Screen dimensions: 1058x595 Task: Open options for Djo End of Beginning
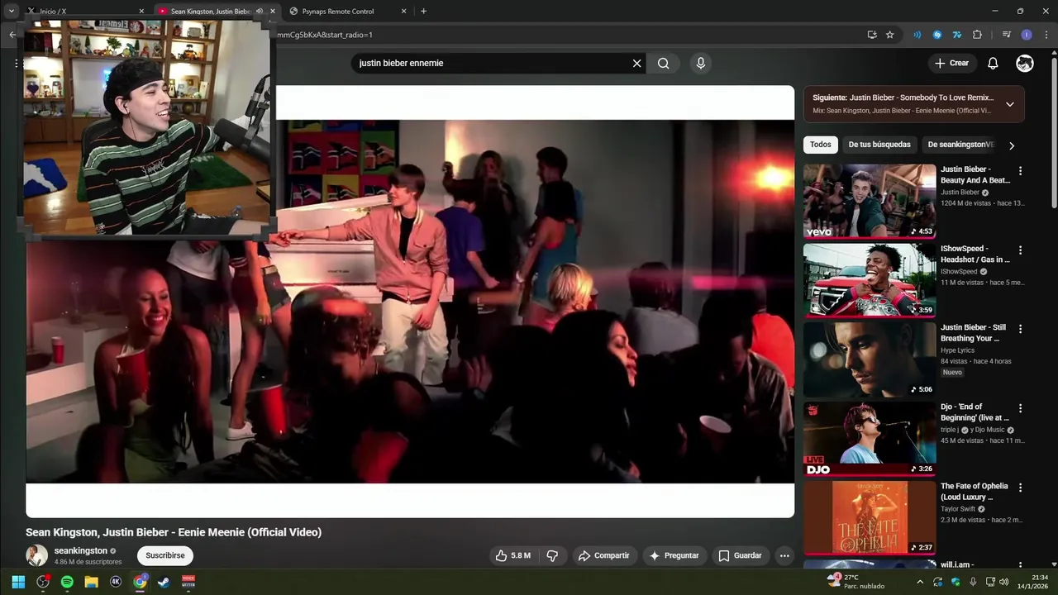[x=1020, y=408]
